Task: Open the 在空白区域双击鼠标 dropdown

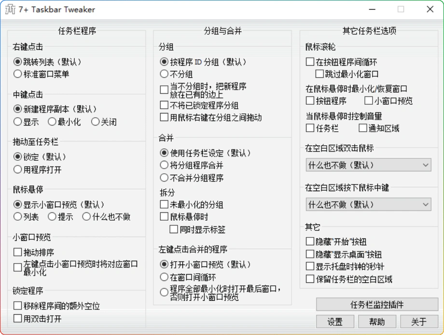Action: (368, 165)
